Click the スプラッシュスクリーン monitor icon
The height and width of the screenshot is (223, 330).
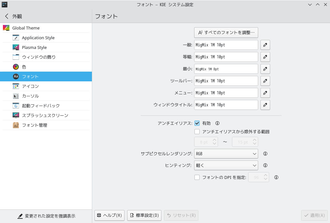click(16, 115)
